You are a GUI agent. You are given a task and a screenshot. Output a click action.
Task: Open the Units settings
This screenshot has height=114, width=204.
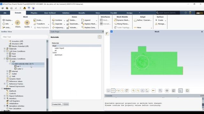coord(6,28)
